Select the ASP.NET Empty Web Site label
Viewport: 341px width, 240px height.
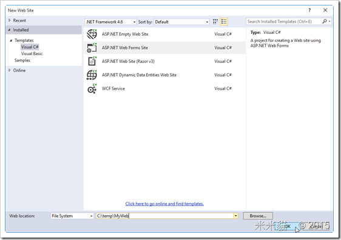[125, 34]
